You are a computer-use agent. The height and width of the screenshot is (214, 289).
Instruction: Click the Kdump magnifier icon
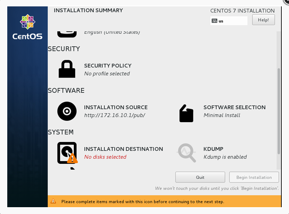pyautogui.click(x=187, y=153)
